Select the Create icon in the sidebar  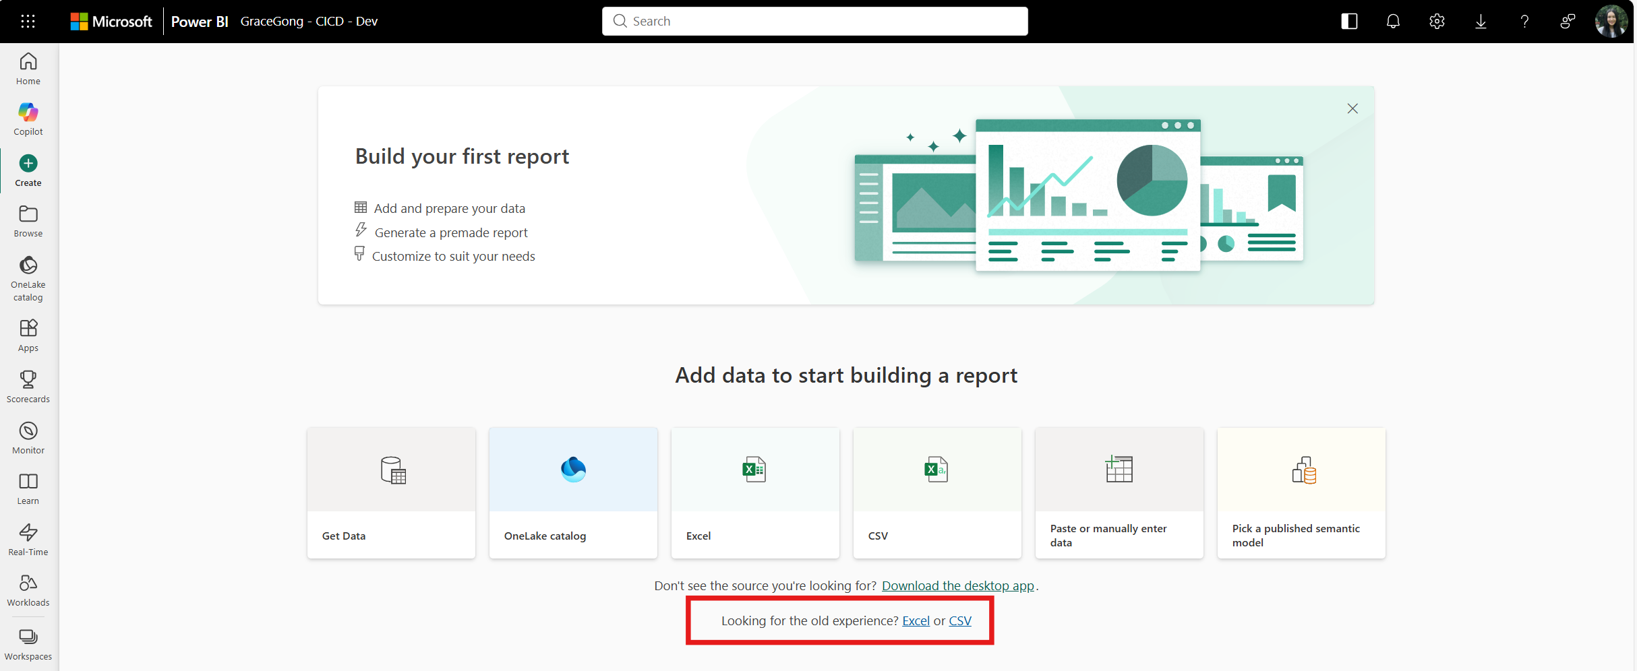tap(28, 168)
